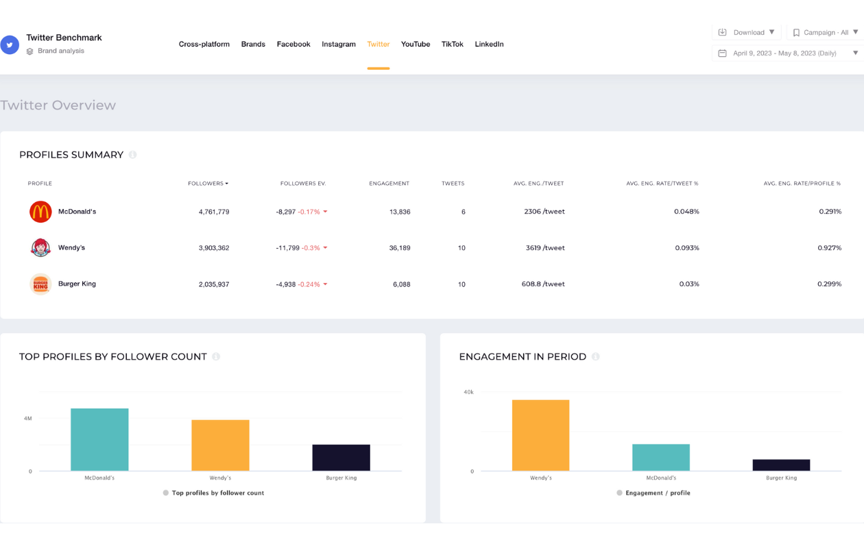Click the Followers Ev. column header

tap(303, 184)
